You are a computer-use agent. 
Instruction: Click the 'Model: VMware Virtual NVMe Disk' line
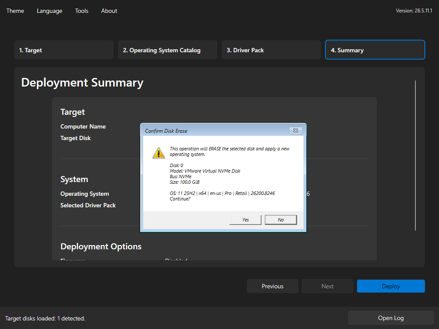tap(205, 171)
